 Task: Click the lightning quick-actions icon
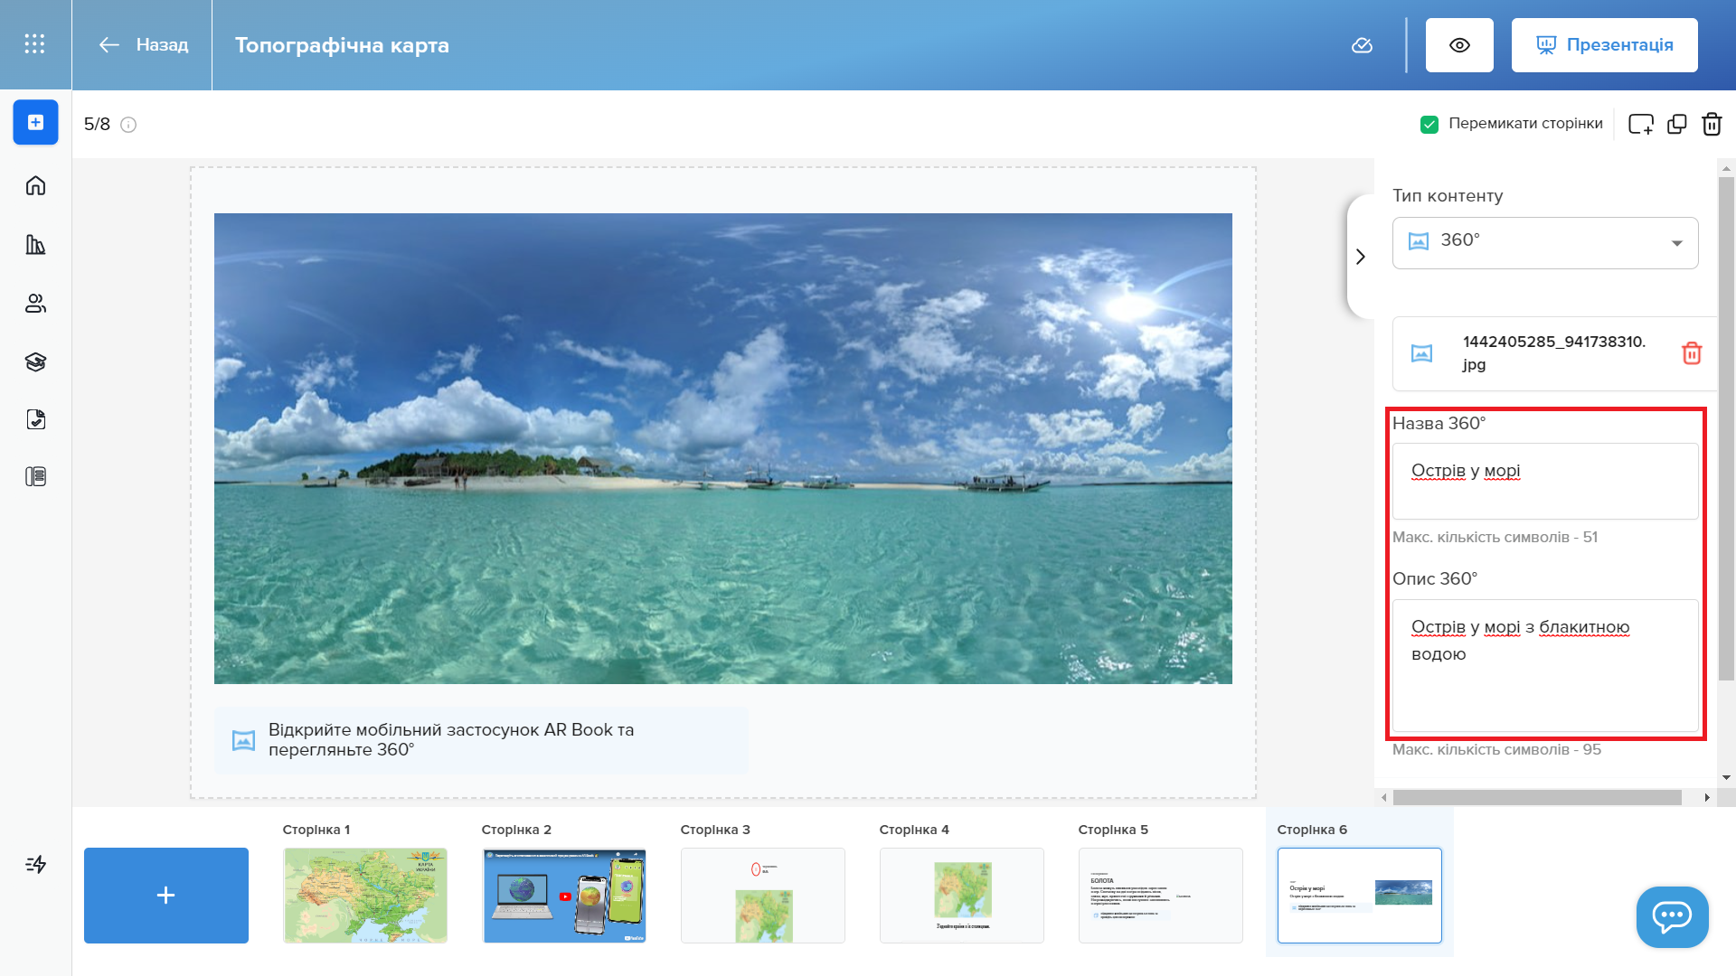pyautogui.click(x=35, y=864)
